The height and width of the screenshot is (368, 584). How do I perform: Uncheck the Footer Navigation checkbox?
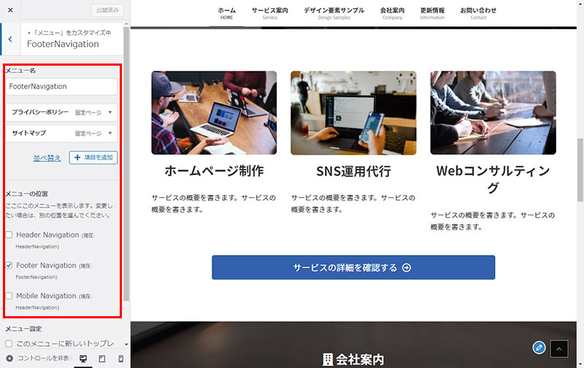pos(9,266)
